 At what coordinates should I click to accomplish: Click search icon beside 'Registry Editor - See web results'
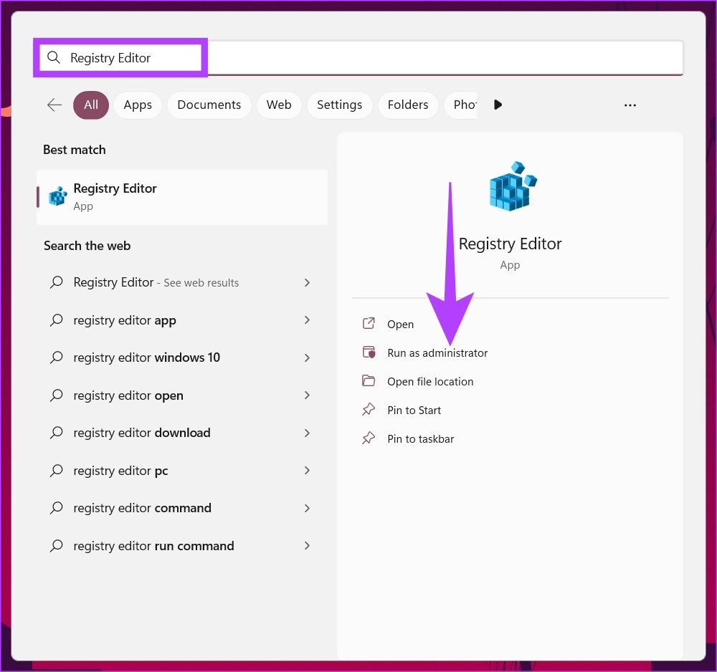click(x=56, y=282)
